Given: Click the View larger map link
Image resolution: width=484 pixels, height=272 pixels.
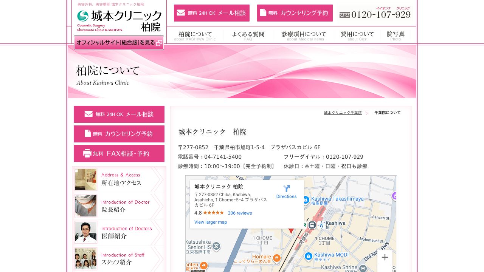Looking at the screenshot, I should coord(210,222).
